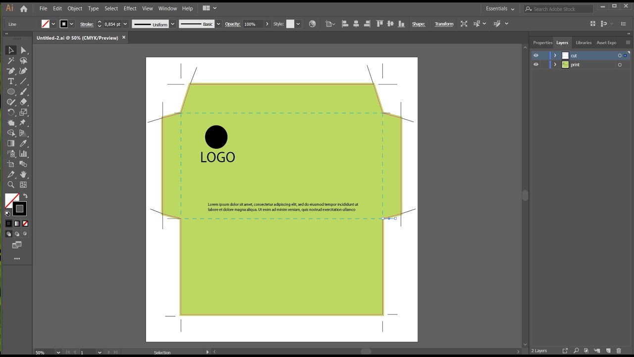The height and width of the screenshot is (357, 634).
Task: Switch to the Libraries tab
Action: click(583, 43)
